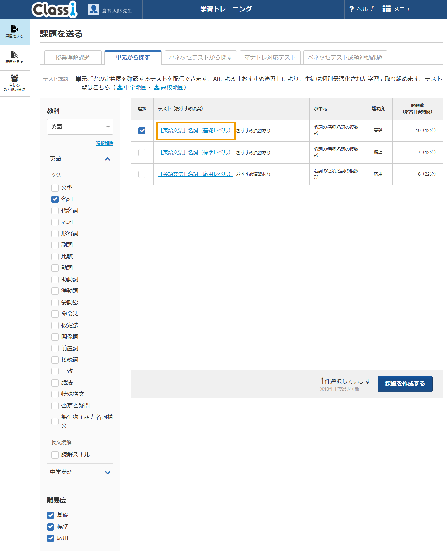Click the 選択解除 link
Image resolution: width=447 pixels, height=557 pixels.
(105, 143)
